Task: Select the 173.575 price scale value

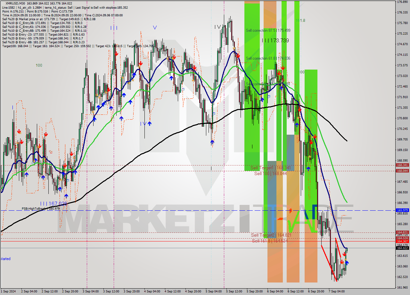Action: (402, 65)
